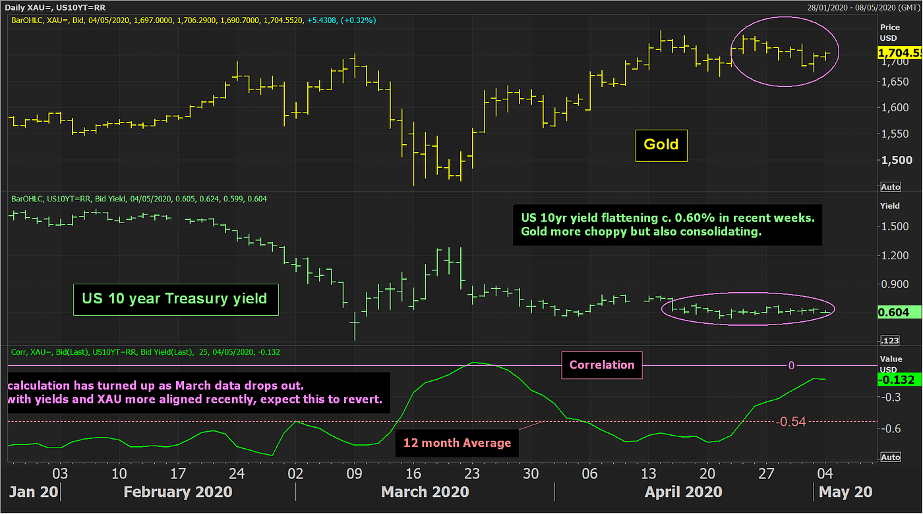Image resolution: width=923 pixels, height=514 pixels.
Task: Click the 'calculation has turned up' comment text
Action: (x=198, y=393)
